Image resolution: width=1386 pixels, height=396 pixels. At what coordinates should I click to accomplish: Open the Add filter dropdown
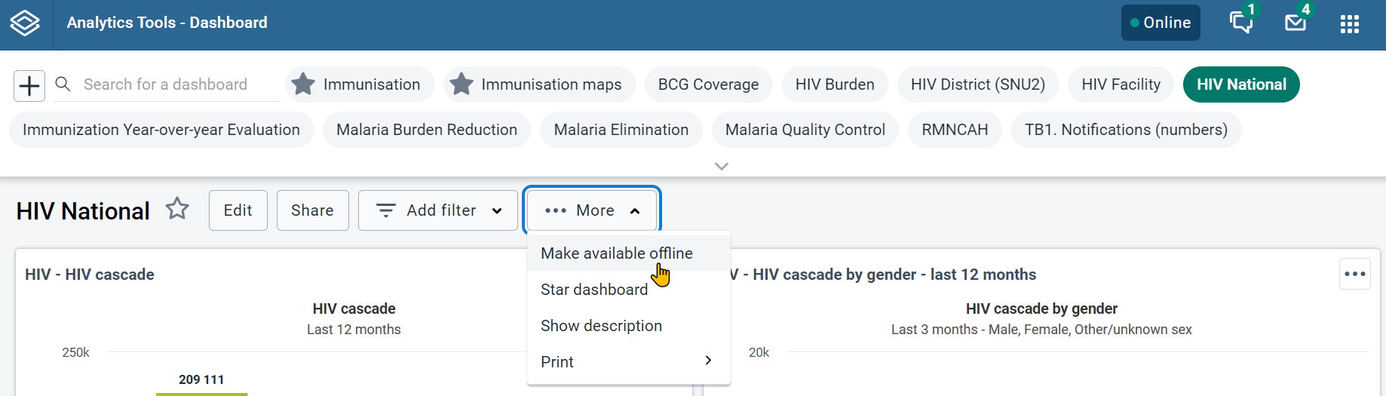point(438,210)
